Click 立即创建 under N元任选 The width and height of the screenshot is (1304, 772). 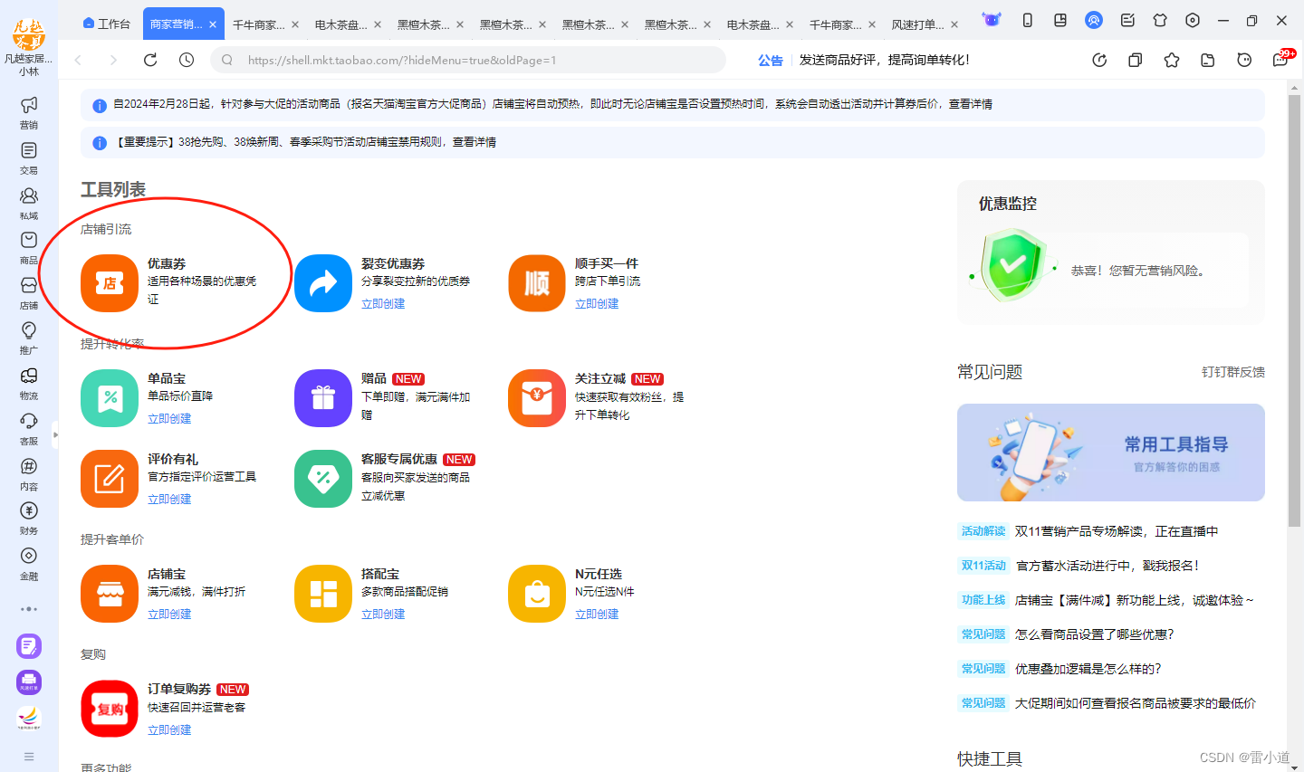click(x=597, y=615)
